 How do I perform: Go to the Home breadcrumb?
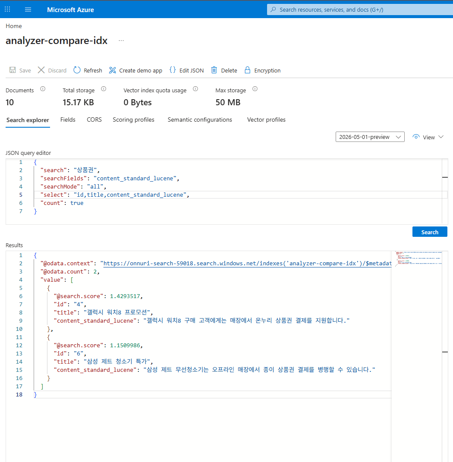(13, 26)
